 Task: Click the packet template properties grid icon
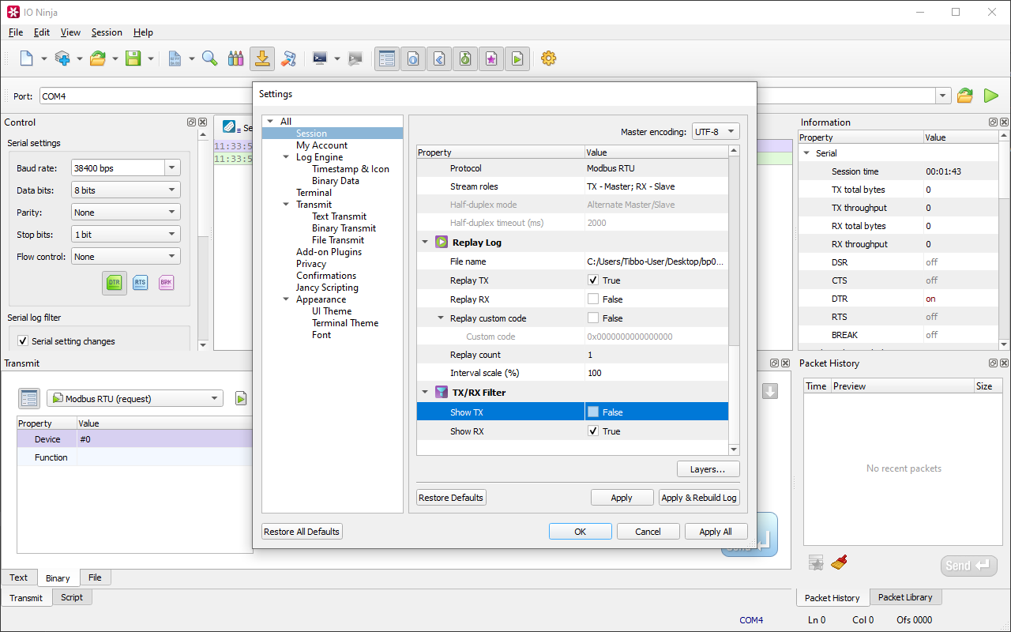(x=29, y=399)
